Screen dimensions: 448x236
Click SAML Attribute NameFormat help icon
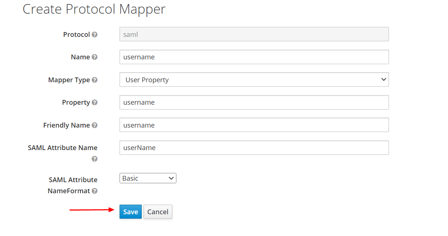pos(94,191)
